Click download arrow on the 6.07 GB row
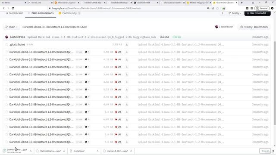 [126, 120]
